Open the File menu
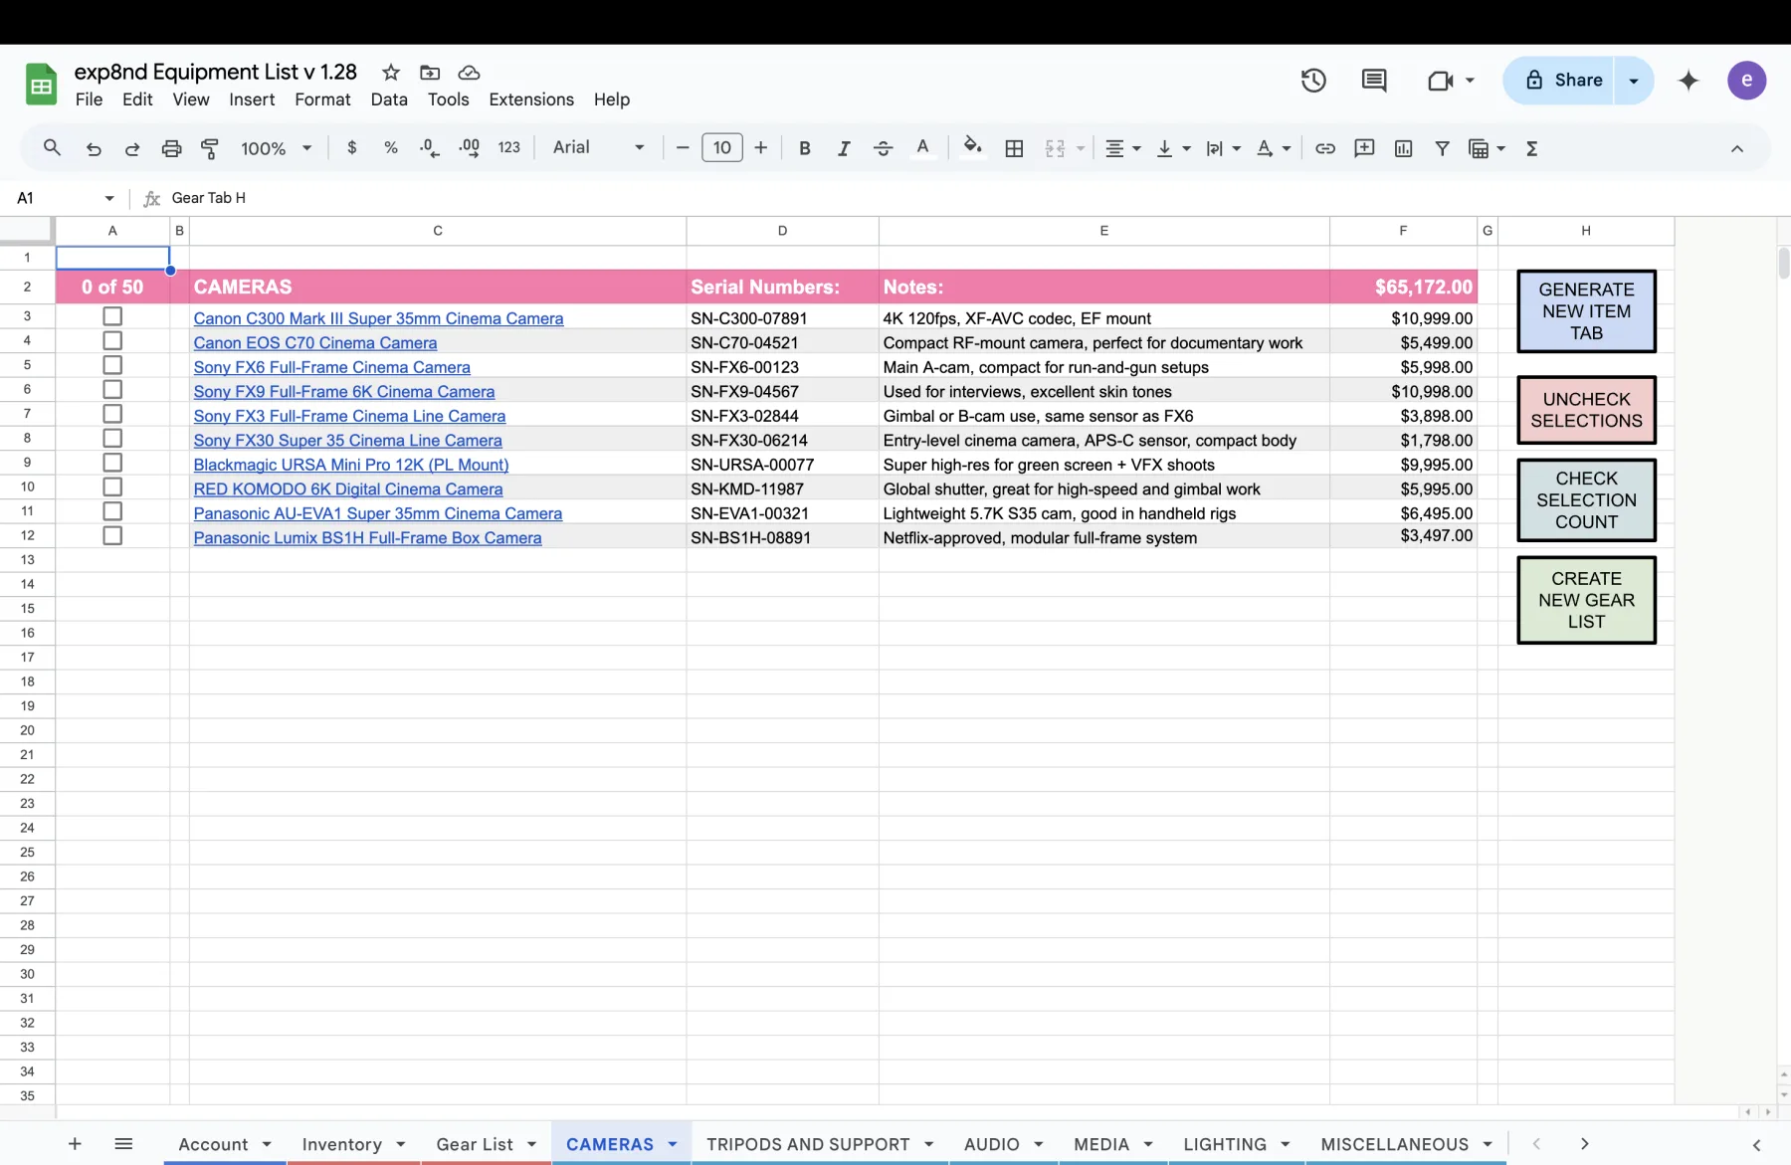The height and width of the screenshot is (1165, 1791). [x=89, y=99]
